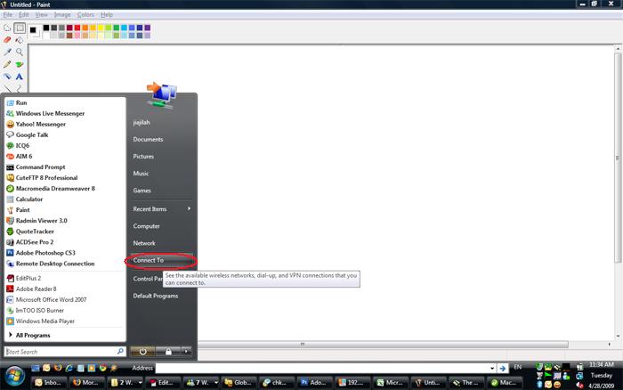Screen dimensions: 623x390
Task: Click the lock button in Start menu
Action: pos(168,352)
